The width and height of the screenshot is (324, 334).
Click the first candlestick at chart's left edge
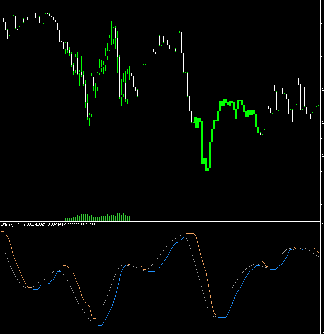coord(1,19)
